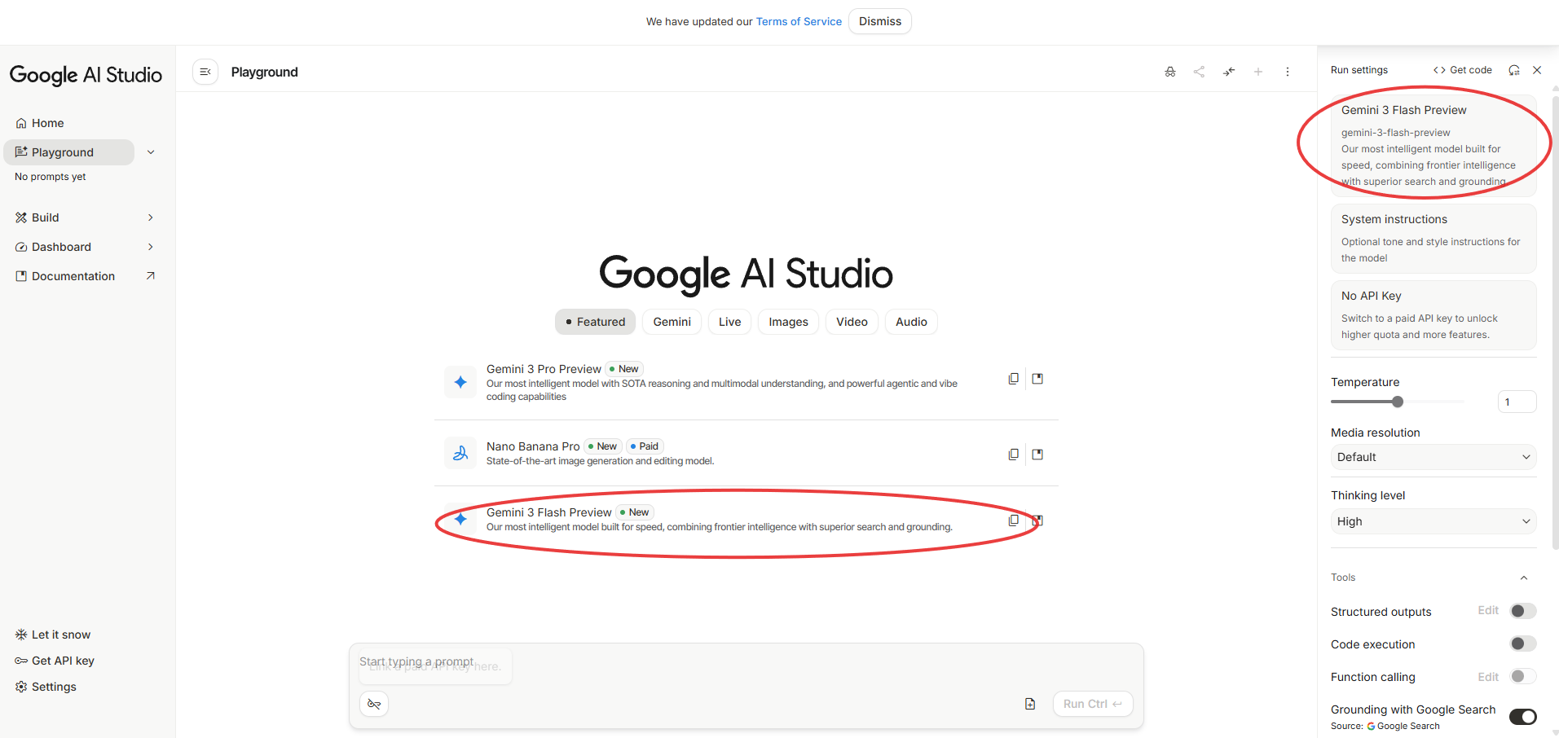This screenshot has height=738, width=1559.
Task: Dismiss the Terms of Service banner
Action: point(880,21)
